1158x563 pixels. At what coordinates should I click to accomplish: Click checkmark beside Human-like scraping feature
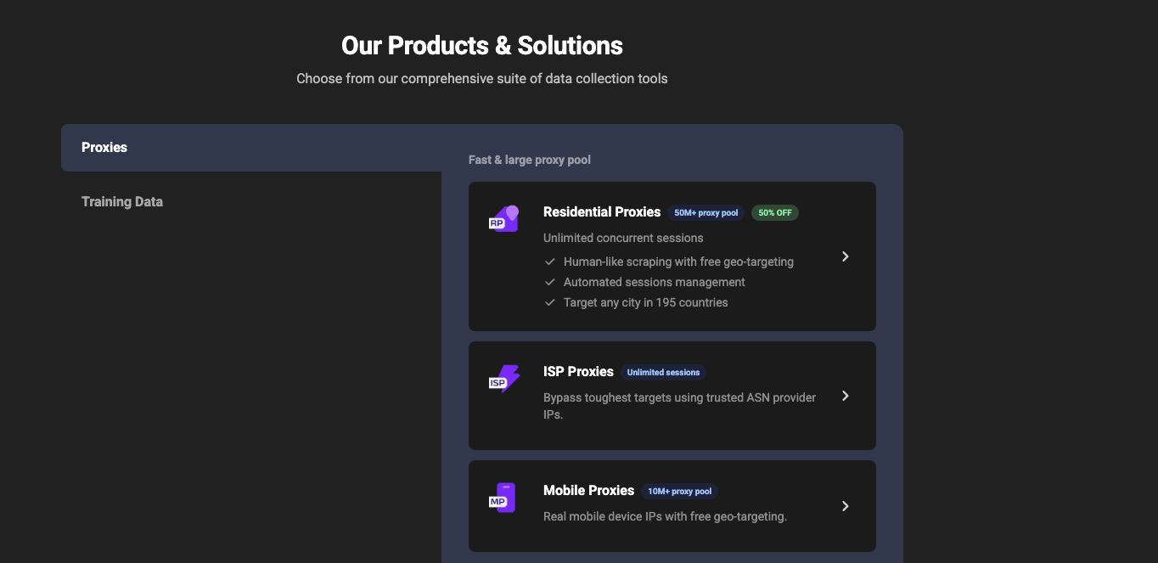[x=550, y=262]
